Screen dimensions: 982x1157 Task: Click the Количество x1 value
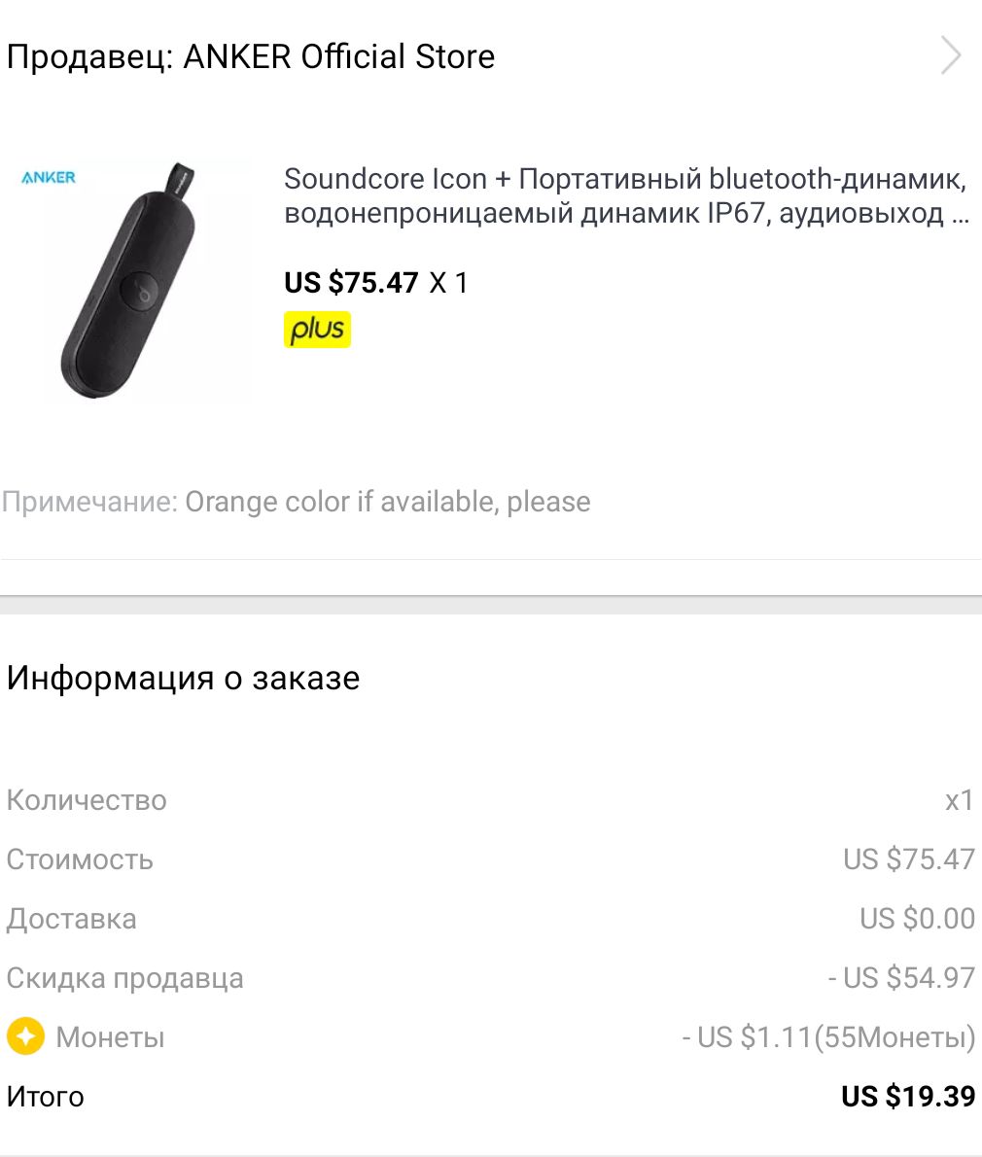959,800
